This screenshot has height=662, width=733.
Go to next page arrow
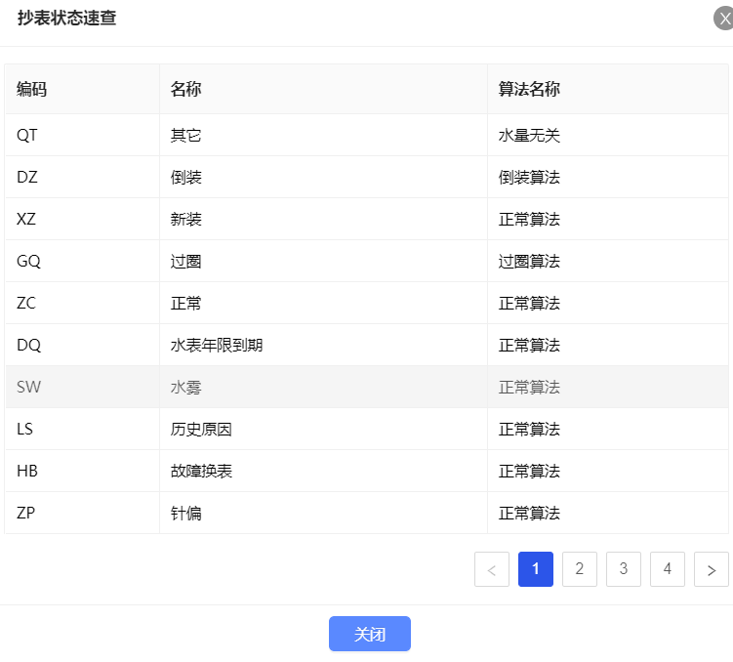[x=711, y=569]
